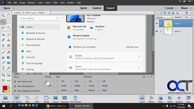Open the More panel dropdown

(x=192, y=98)
